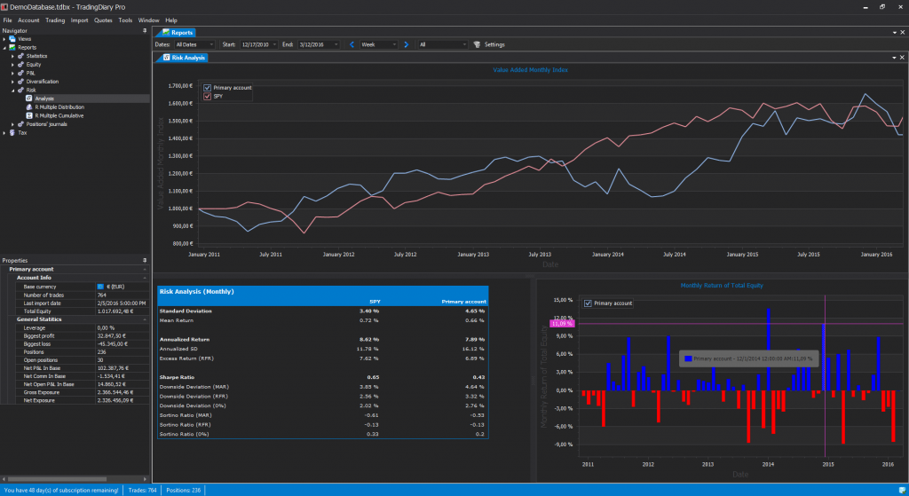The height and width of the screenshot is (496, 909).
Task: Open the Window menu
Action: click(x=148, y=20)
